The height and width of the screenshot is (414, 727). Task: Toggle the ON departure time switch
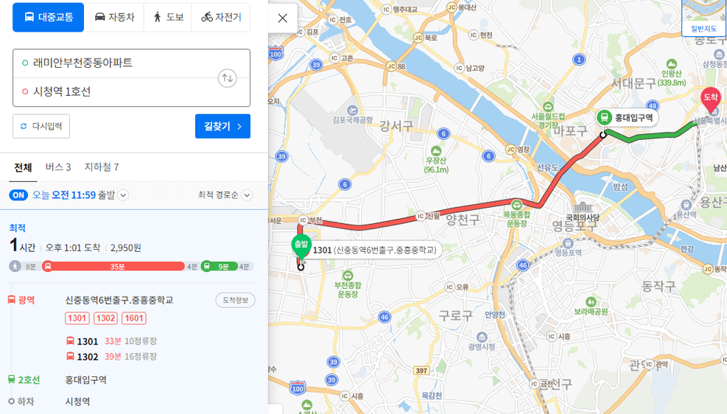[18, 195]
